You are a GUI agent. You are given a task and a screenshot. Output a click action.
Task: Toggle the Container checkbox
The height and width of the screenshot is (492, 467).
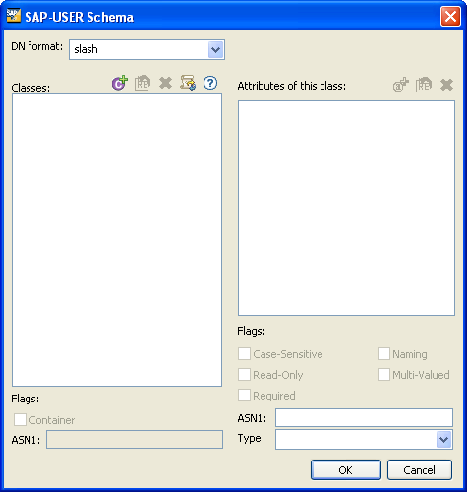tap(20, 420)
